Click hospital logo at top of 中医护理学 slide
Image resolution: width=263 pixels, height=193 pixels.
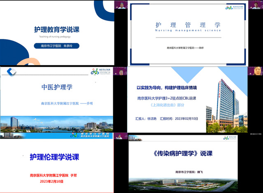pos(97,72)
